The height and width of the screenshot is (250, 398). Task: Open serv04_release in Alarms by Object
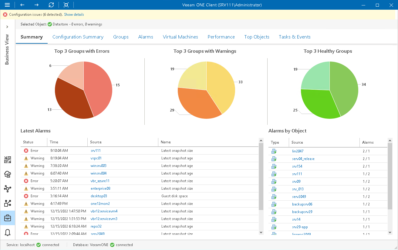point(303,159)
